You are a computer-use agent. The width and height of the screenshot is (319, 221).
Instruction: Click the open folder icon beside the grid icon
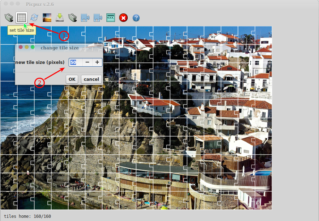click(9, 18)
